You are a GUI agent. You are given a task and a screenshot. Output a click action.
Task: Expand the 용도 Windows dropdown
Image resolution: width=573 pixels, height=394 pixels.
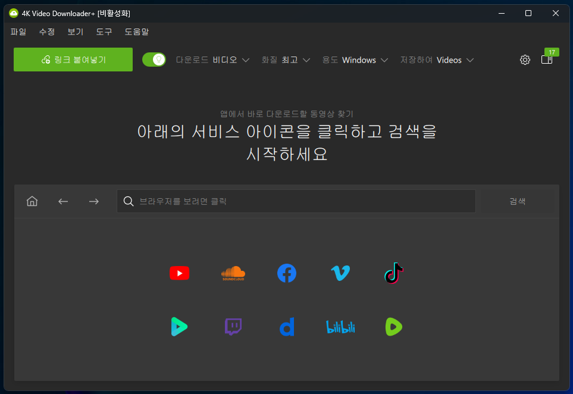[x=355, y=60]
